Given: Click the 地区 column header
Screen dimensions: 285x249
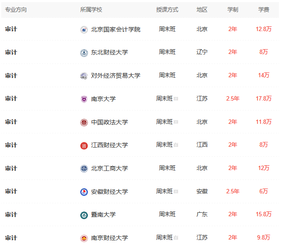Looking at the screenshot, I should coord(202,9).
